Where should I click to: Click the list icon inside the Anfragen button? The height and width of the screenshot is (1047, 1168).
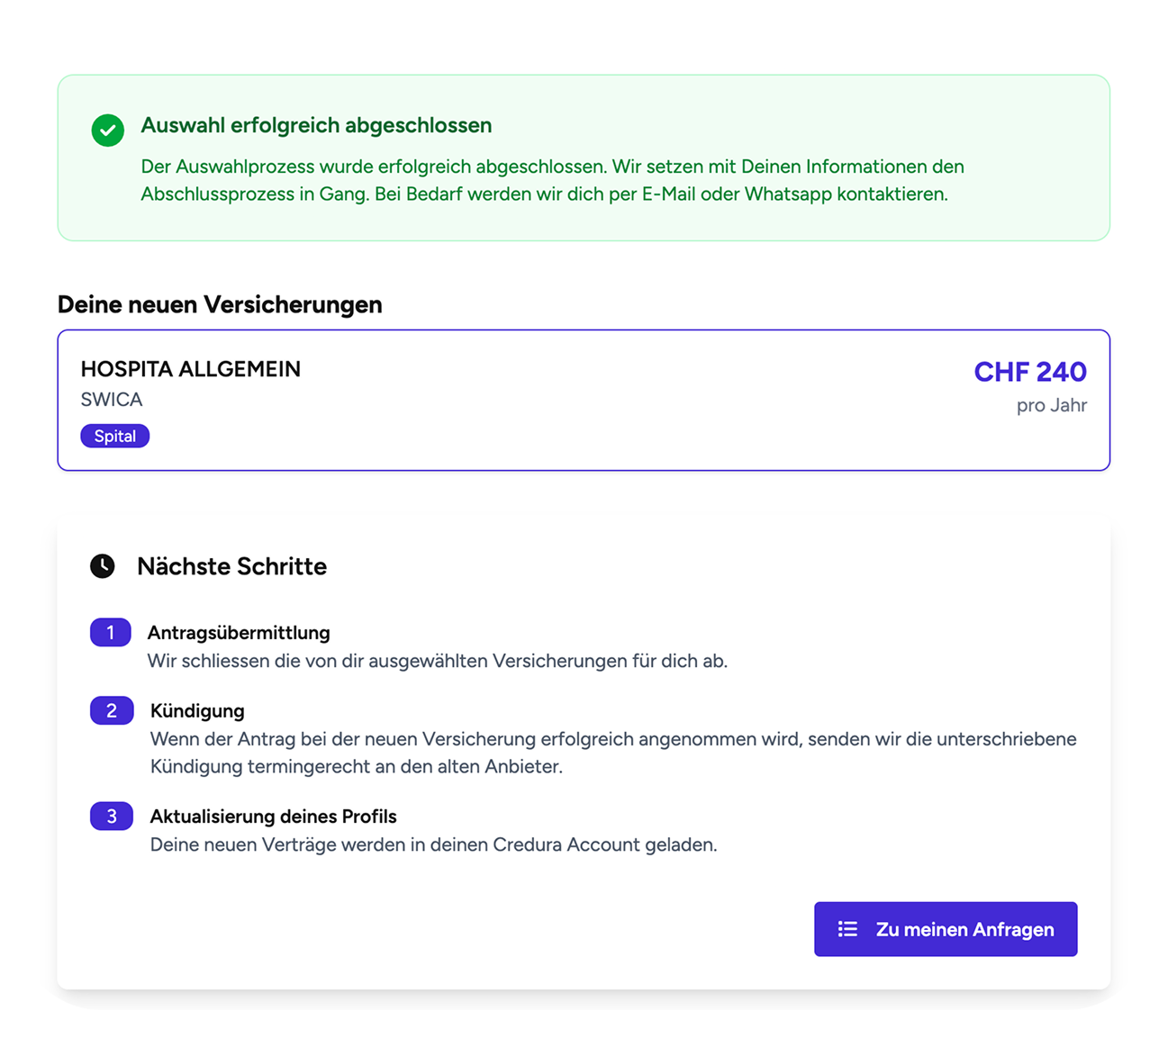tap(847, 928)
